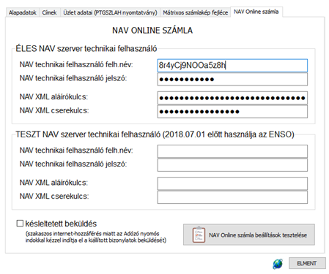This screenshot has height=274, width=329.
Task: Select the Üzlet adatai (PTGSZLAH nyomtatvány) tab
Action: tap(110, 12)
